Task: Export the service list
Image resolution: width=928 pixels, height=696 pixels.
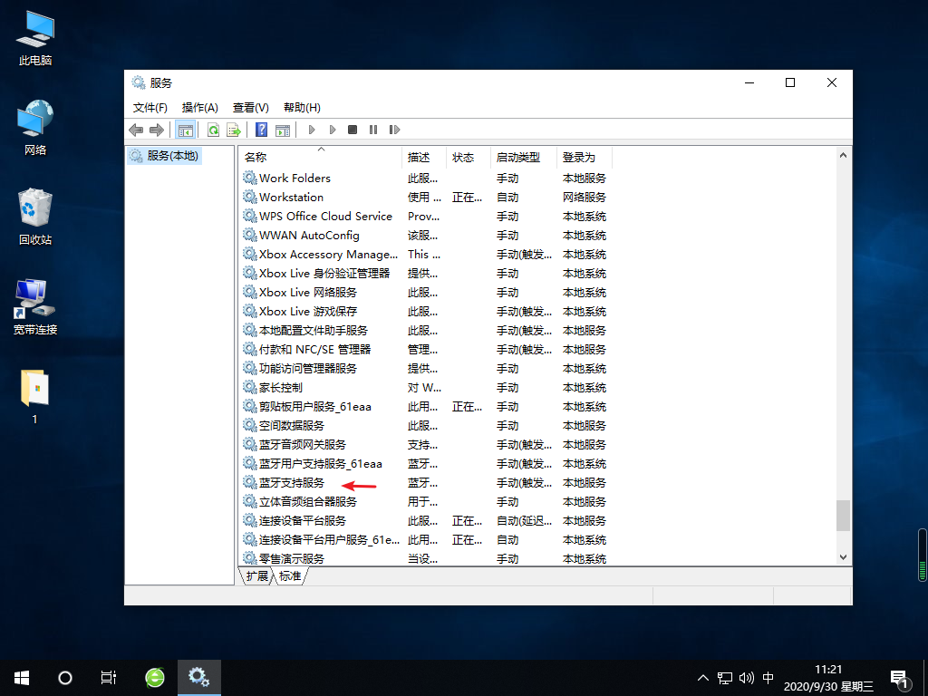Action: [234, 130]
